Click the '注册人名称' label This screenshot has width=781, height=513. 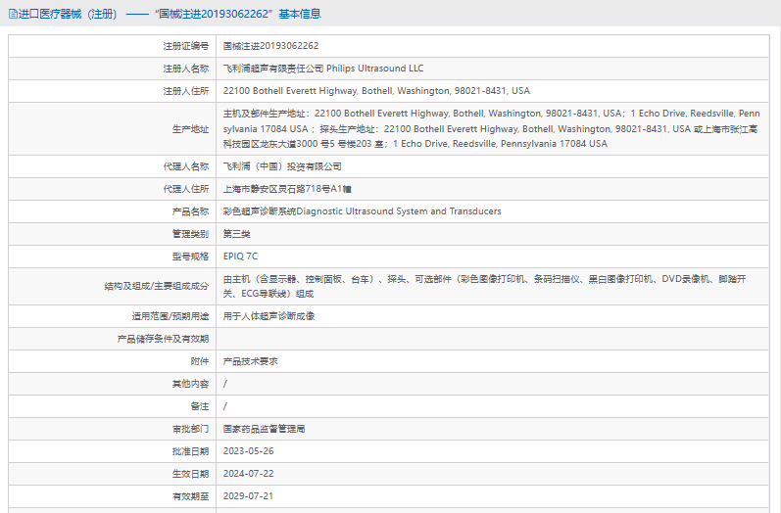click(x=186, y=69)
